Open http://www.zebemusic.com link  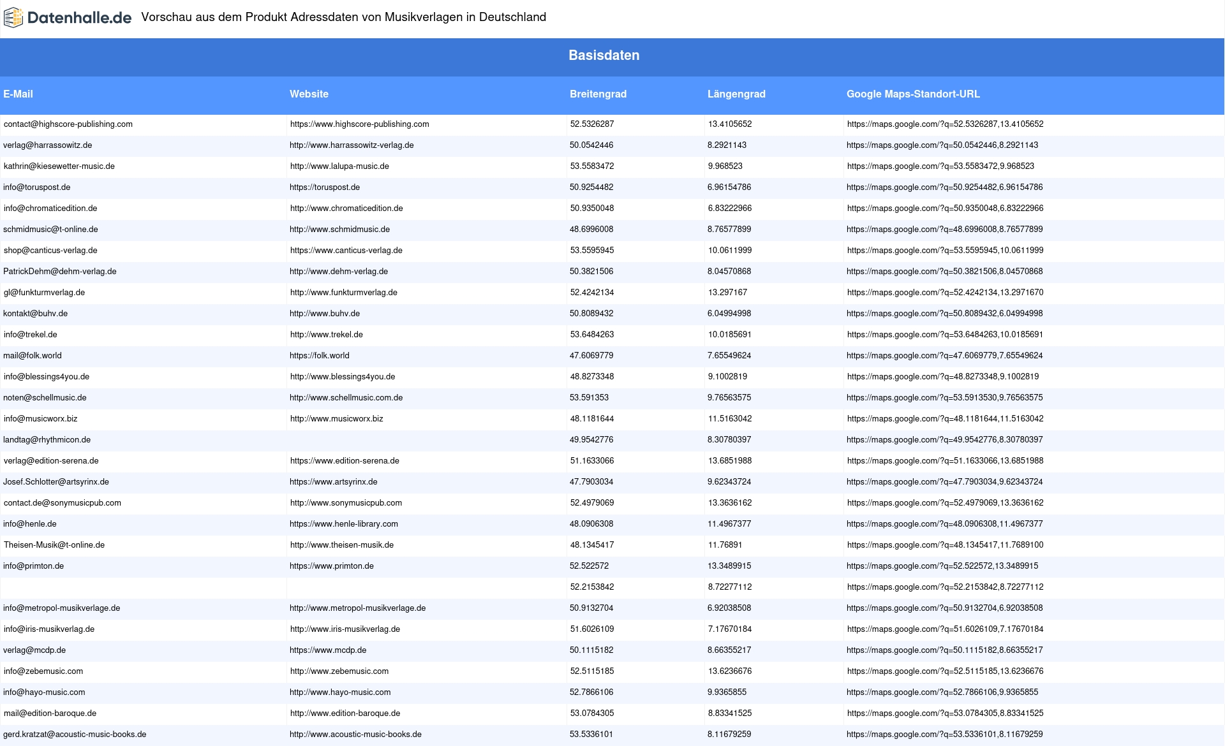point(339,671)
